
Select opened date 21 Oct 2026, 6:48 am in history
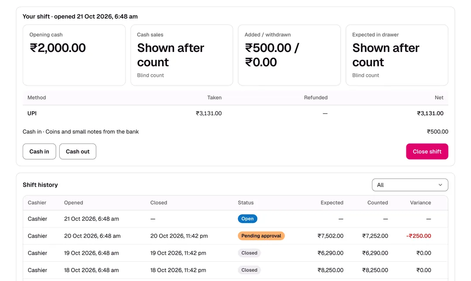tap(91, 219)
